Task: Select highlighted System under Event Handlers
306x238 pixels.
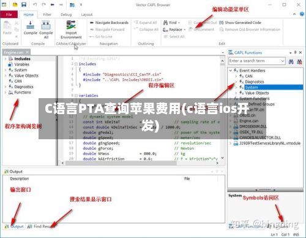Action: [274, 87]
